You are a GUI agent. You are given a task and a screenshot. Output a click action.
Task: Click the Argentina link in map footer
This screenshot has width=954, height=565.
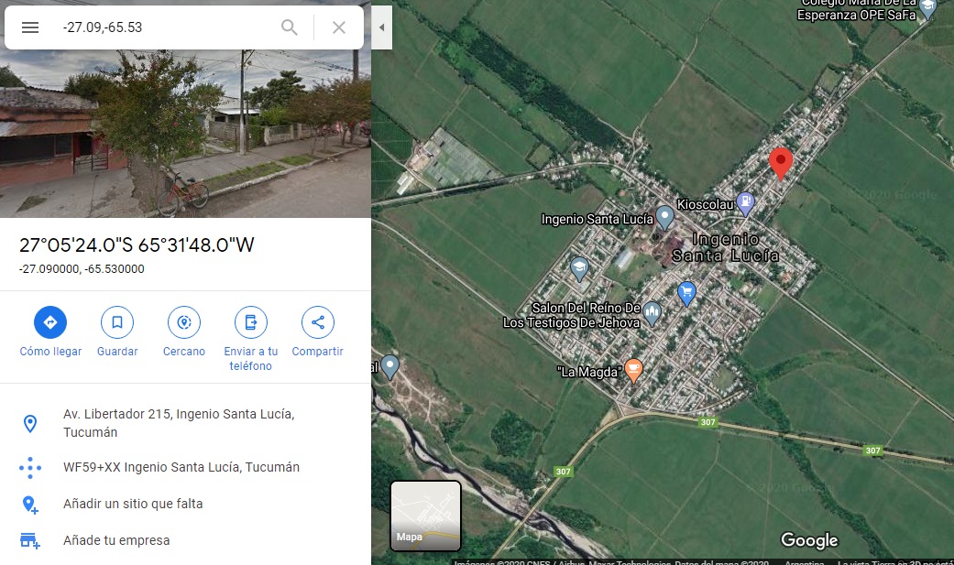[805, 562]
